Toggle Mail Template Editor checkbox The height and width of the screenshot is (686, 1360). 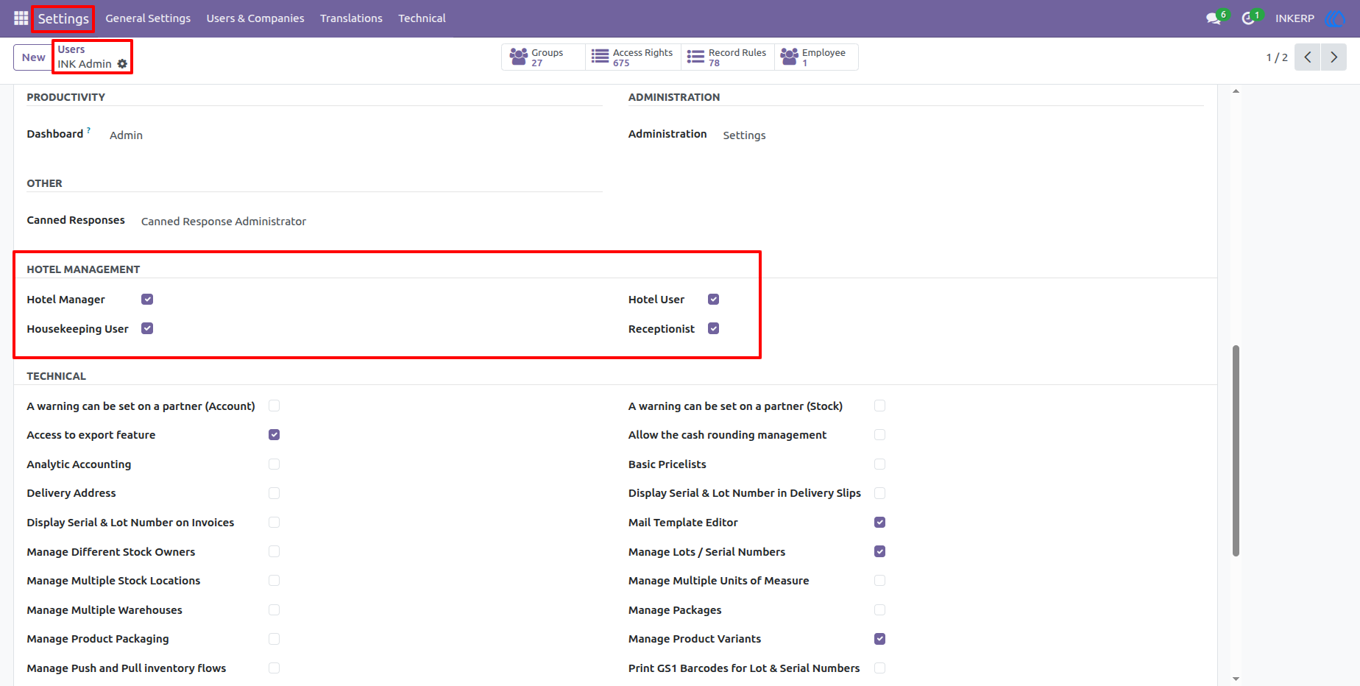click(879, 523)
